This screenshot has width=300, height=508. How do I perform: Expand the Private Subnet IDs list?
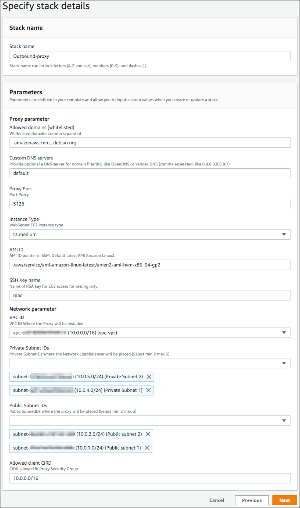(x=285, y=363)
